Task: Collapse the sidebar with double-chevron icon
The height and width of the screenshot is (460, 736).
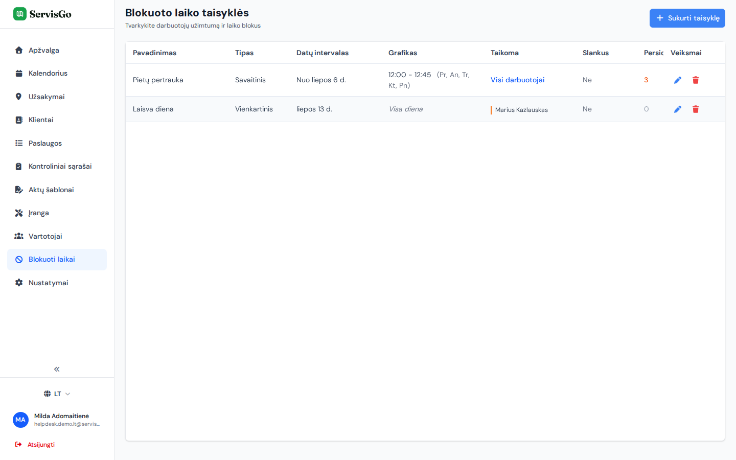Action: click(x=57, y=369)
